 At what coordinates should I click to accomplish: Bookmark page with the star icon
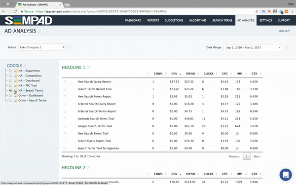pyautogui.click(x=257, y=11)
